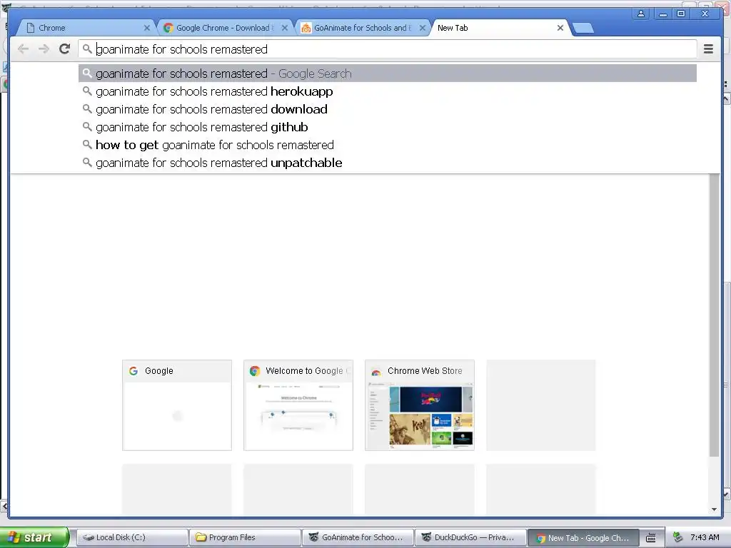This screenshot has width=731, height=548.
Task: Click the browser Forward arrow button
Action: [44, 49]
